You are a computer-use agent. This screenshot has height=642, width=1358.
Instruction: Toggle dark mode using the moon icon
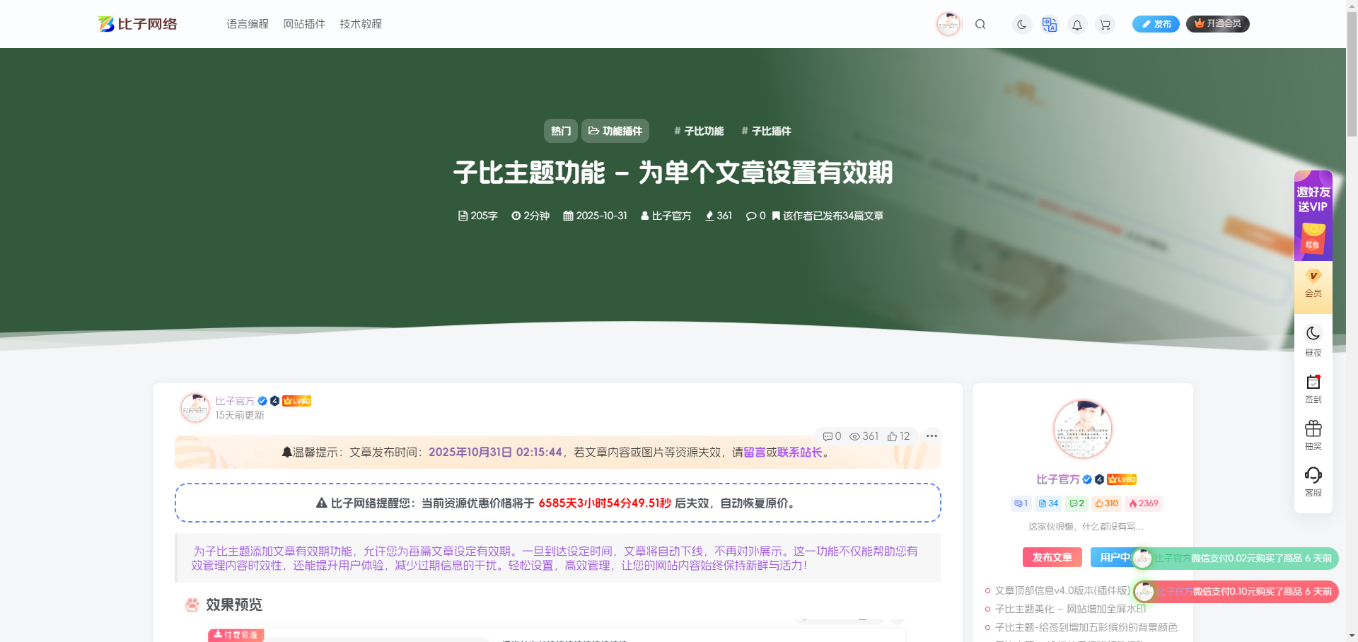(x=1021, y=23)
